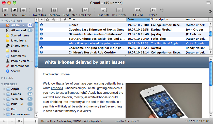Viewport: 213px width, 124px height.
Task: Toggle unread dot for Okamiden trailer
Action: (41, 34)
